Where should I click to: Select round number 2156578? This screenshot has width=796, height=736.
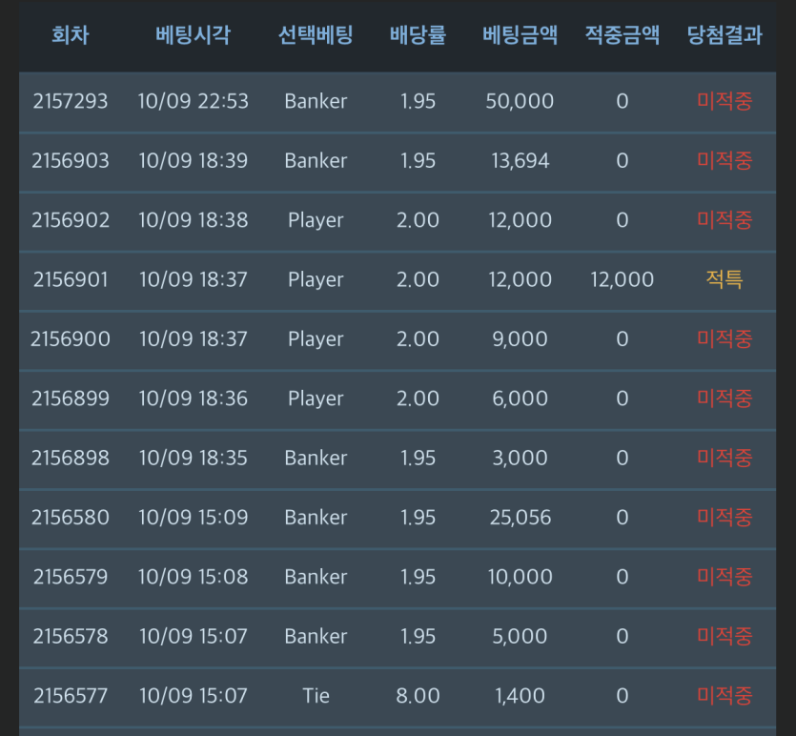tap(70, 636)
